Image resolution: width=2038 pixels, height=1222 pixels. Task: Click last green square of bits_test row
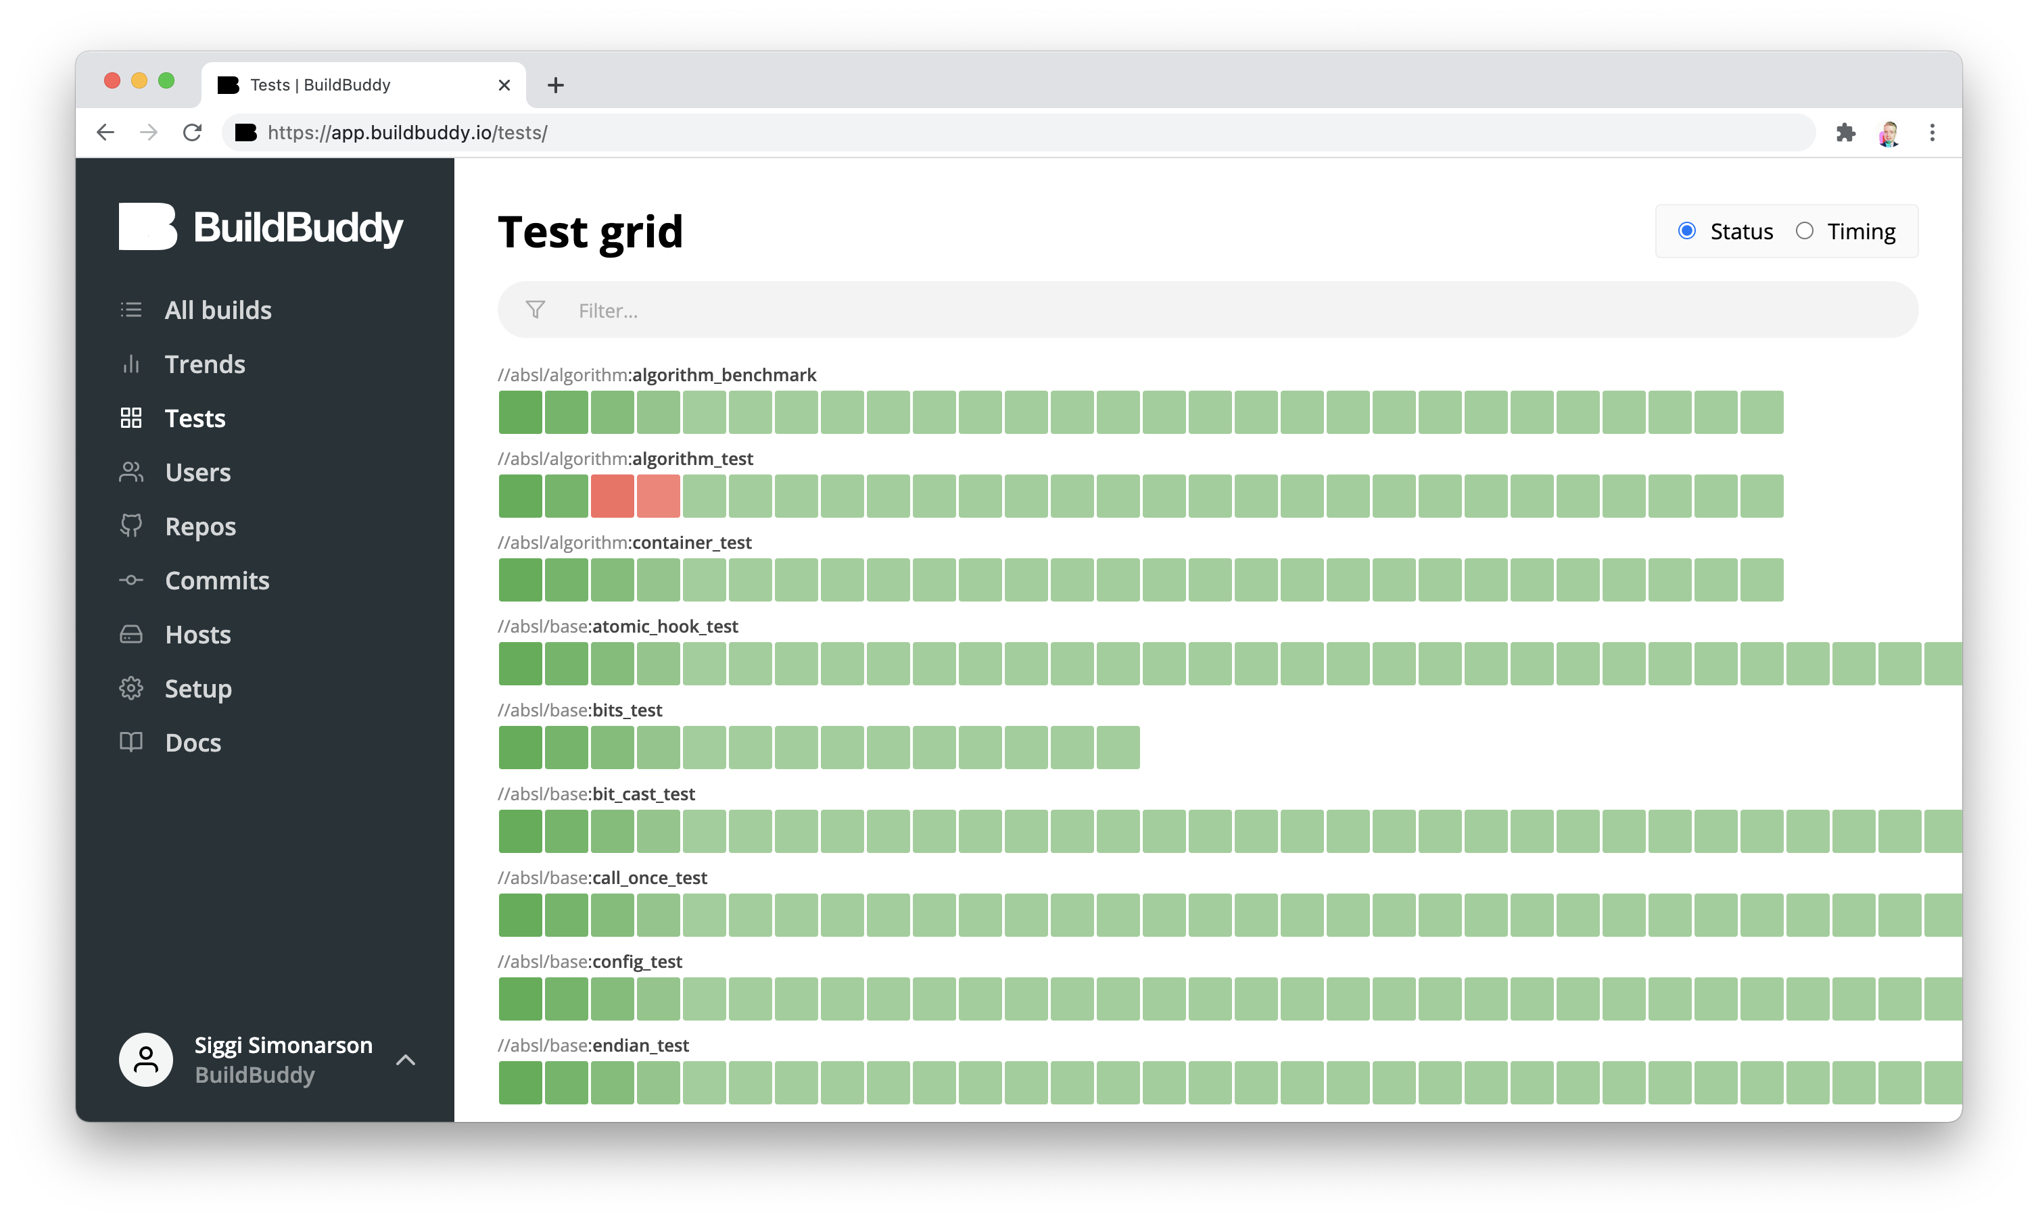pos(1118,747)
